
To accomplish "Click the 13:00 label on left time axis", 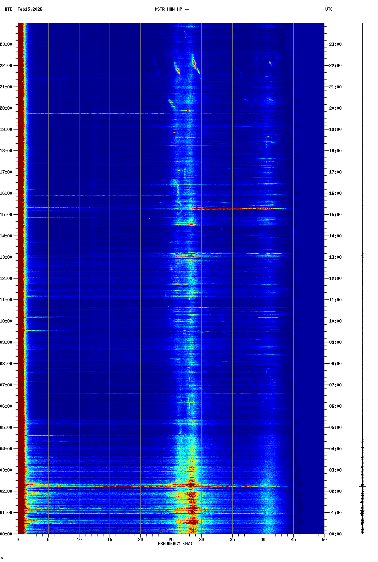I will point(6,257).
